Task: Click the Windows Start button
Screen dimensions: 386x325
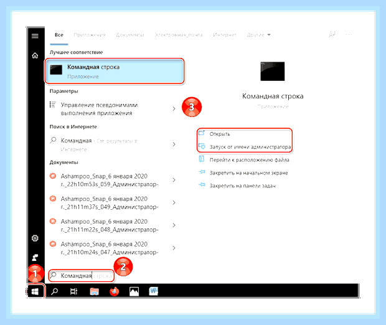Action: point(35,292)
